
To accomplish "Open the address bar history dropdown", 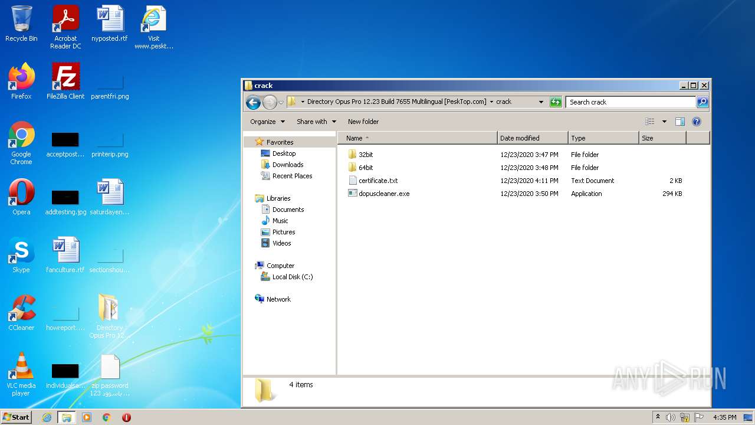I will pyautogui.click(x=541, y=102).
